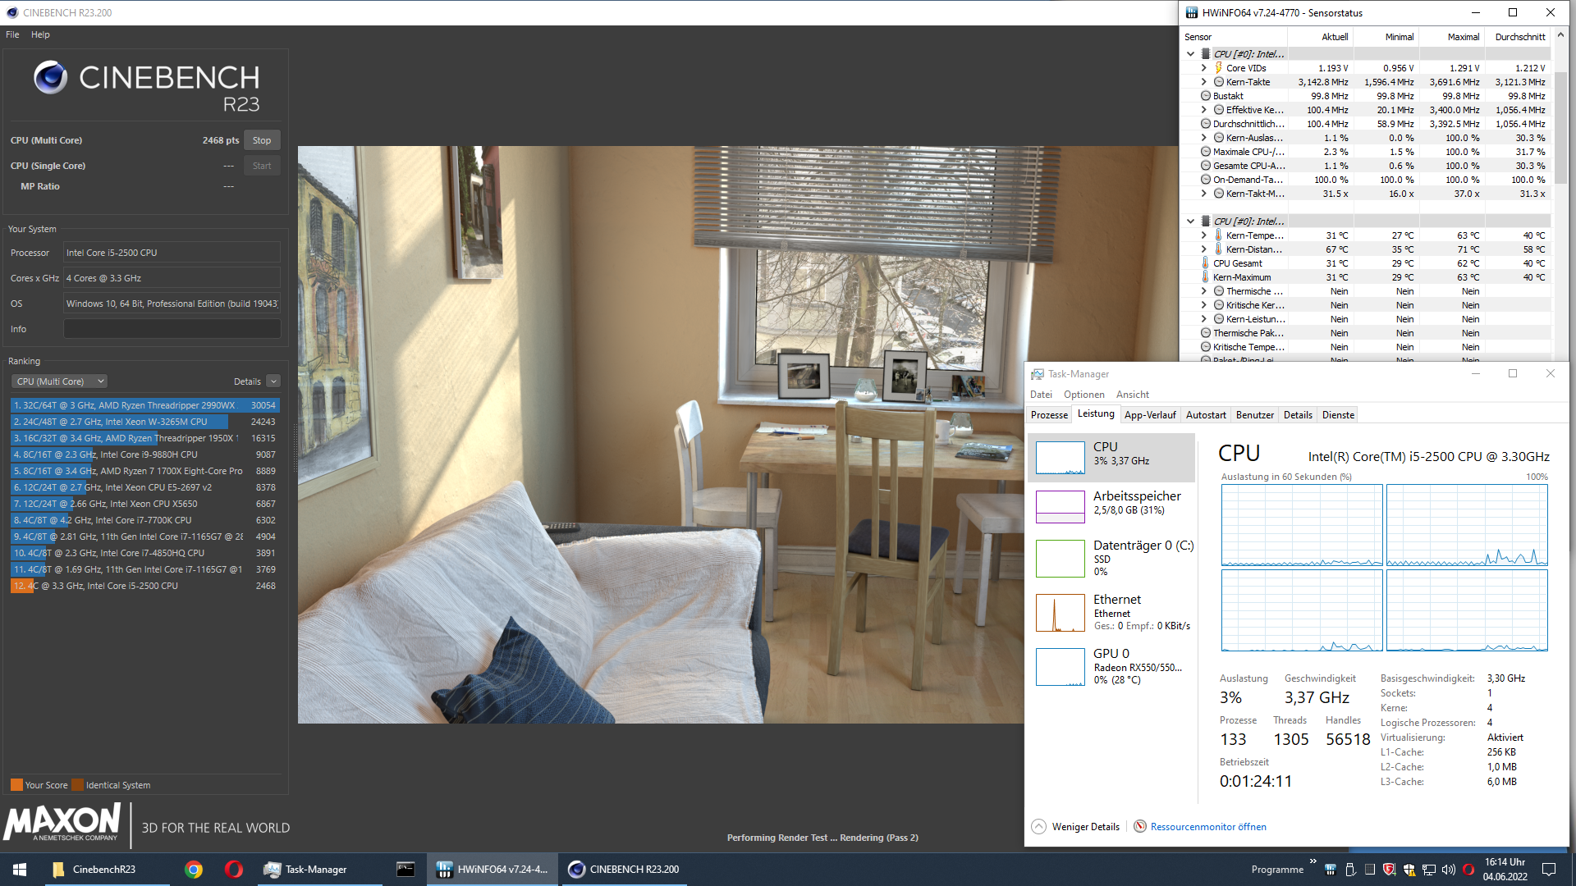The image size is (1576, 886).
Task: Collapse the first CPU [#0] sensor group
Action: 1190,54
